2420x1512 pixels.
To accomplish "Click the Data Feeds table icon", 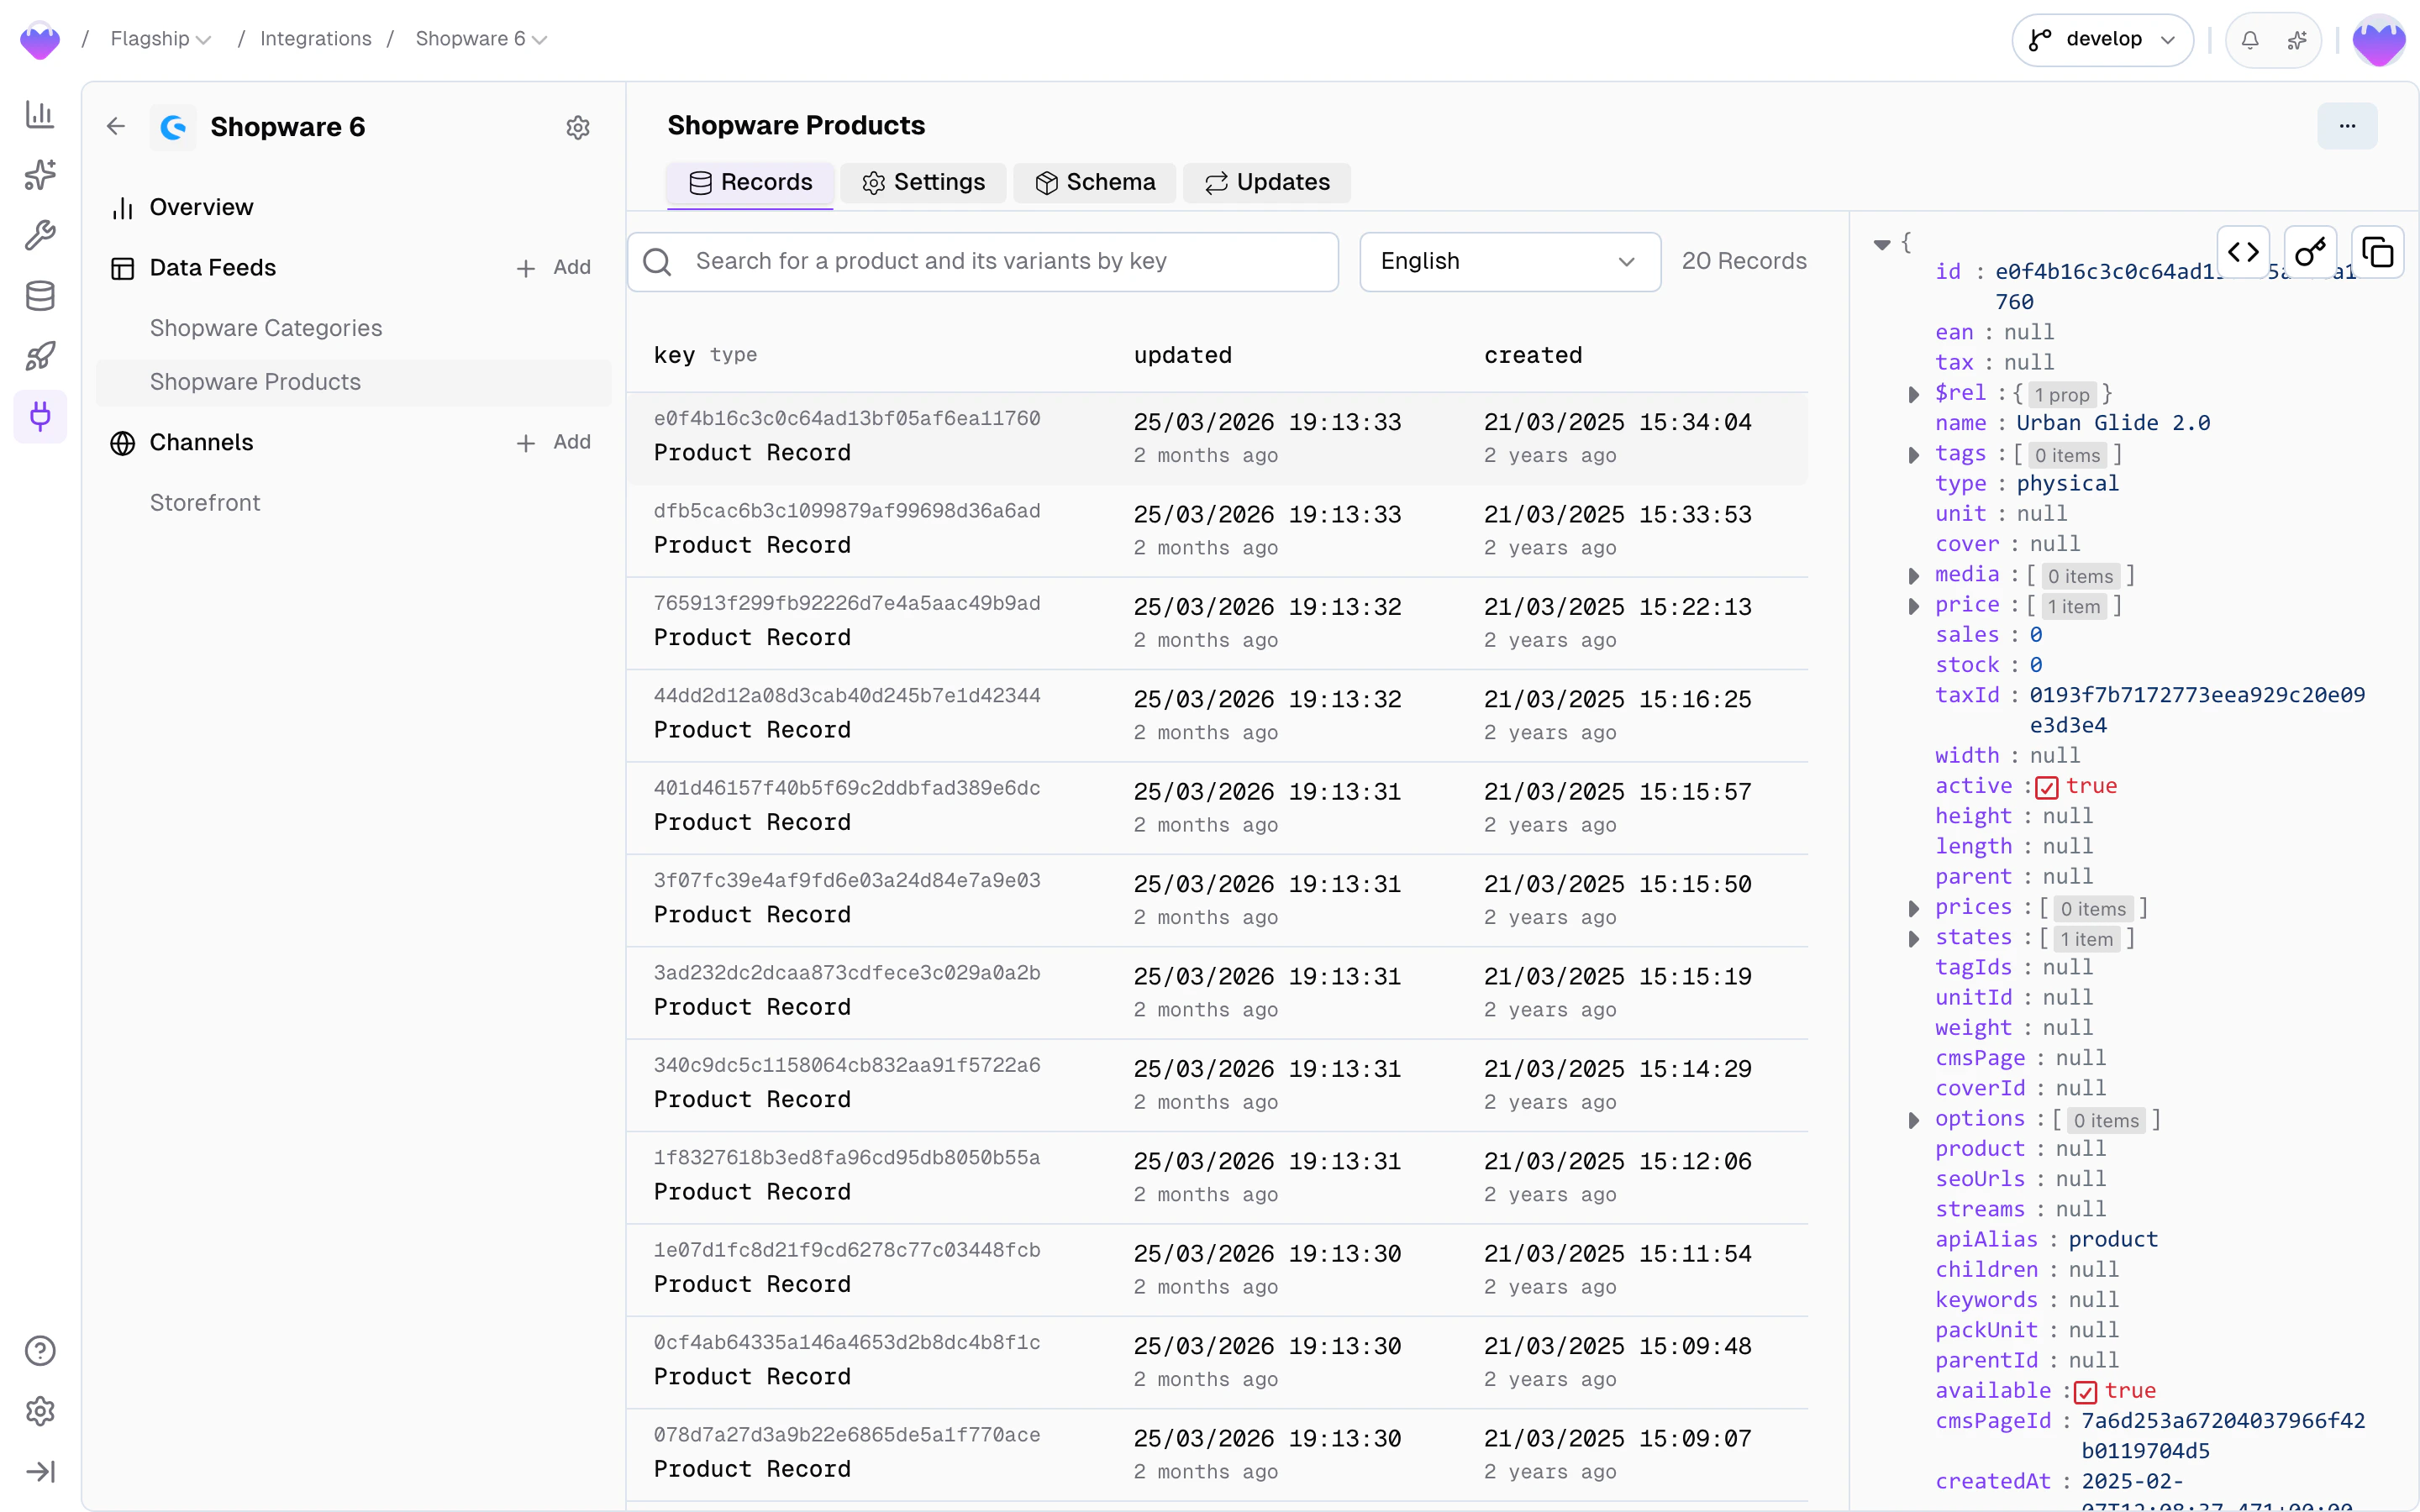I will 122,268.
